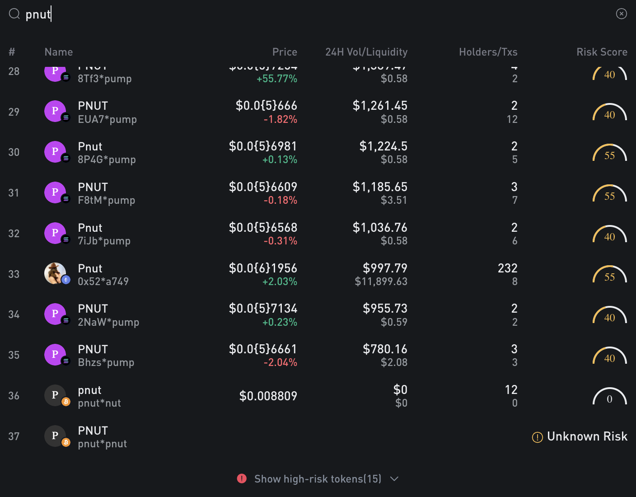The image size is (636, 497).
Task: Click the purple icon for PNUT Bhzs*pump
Action: pos(55,355)
